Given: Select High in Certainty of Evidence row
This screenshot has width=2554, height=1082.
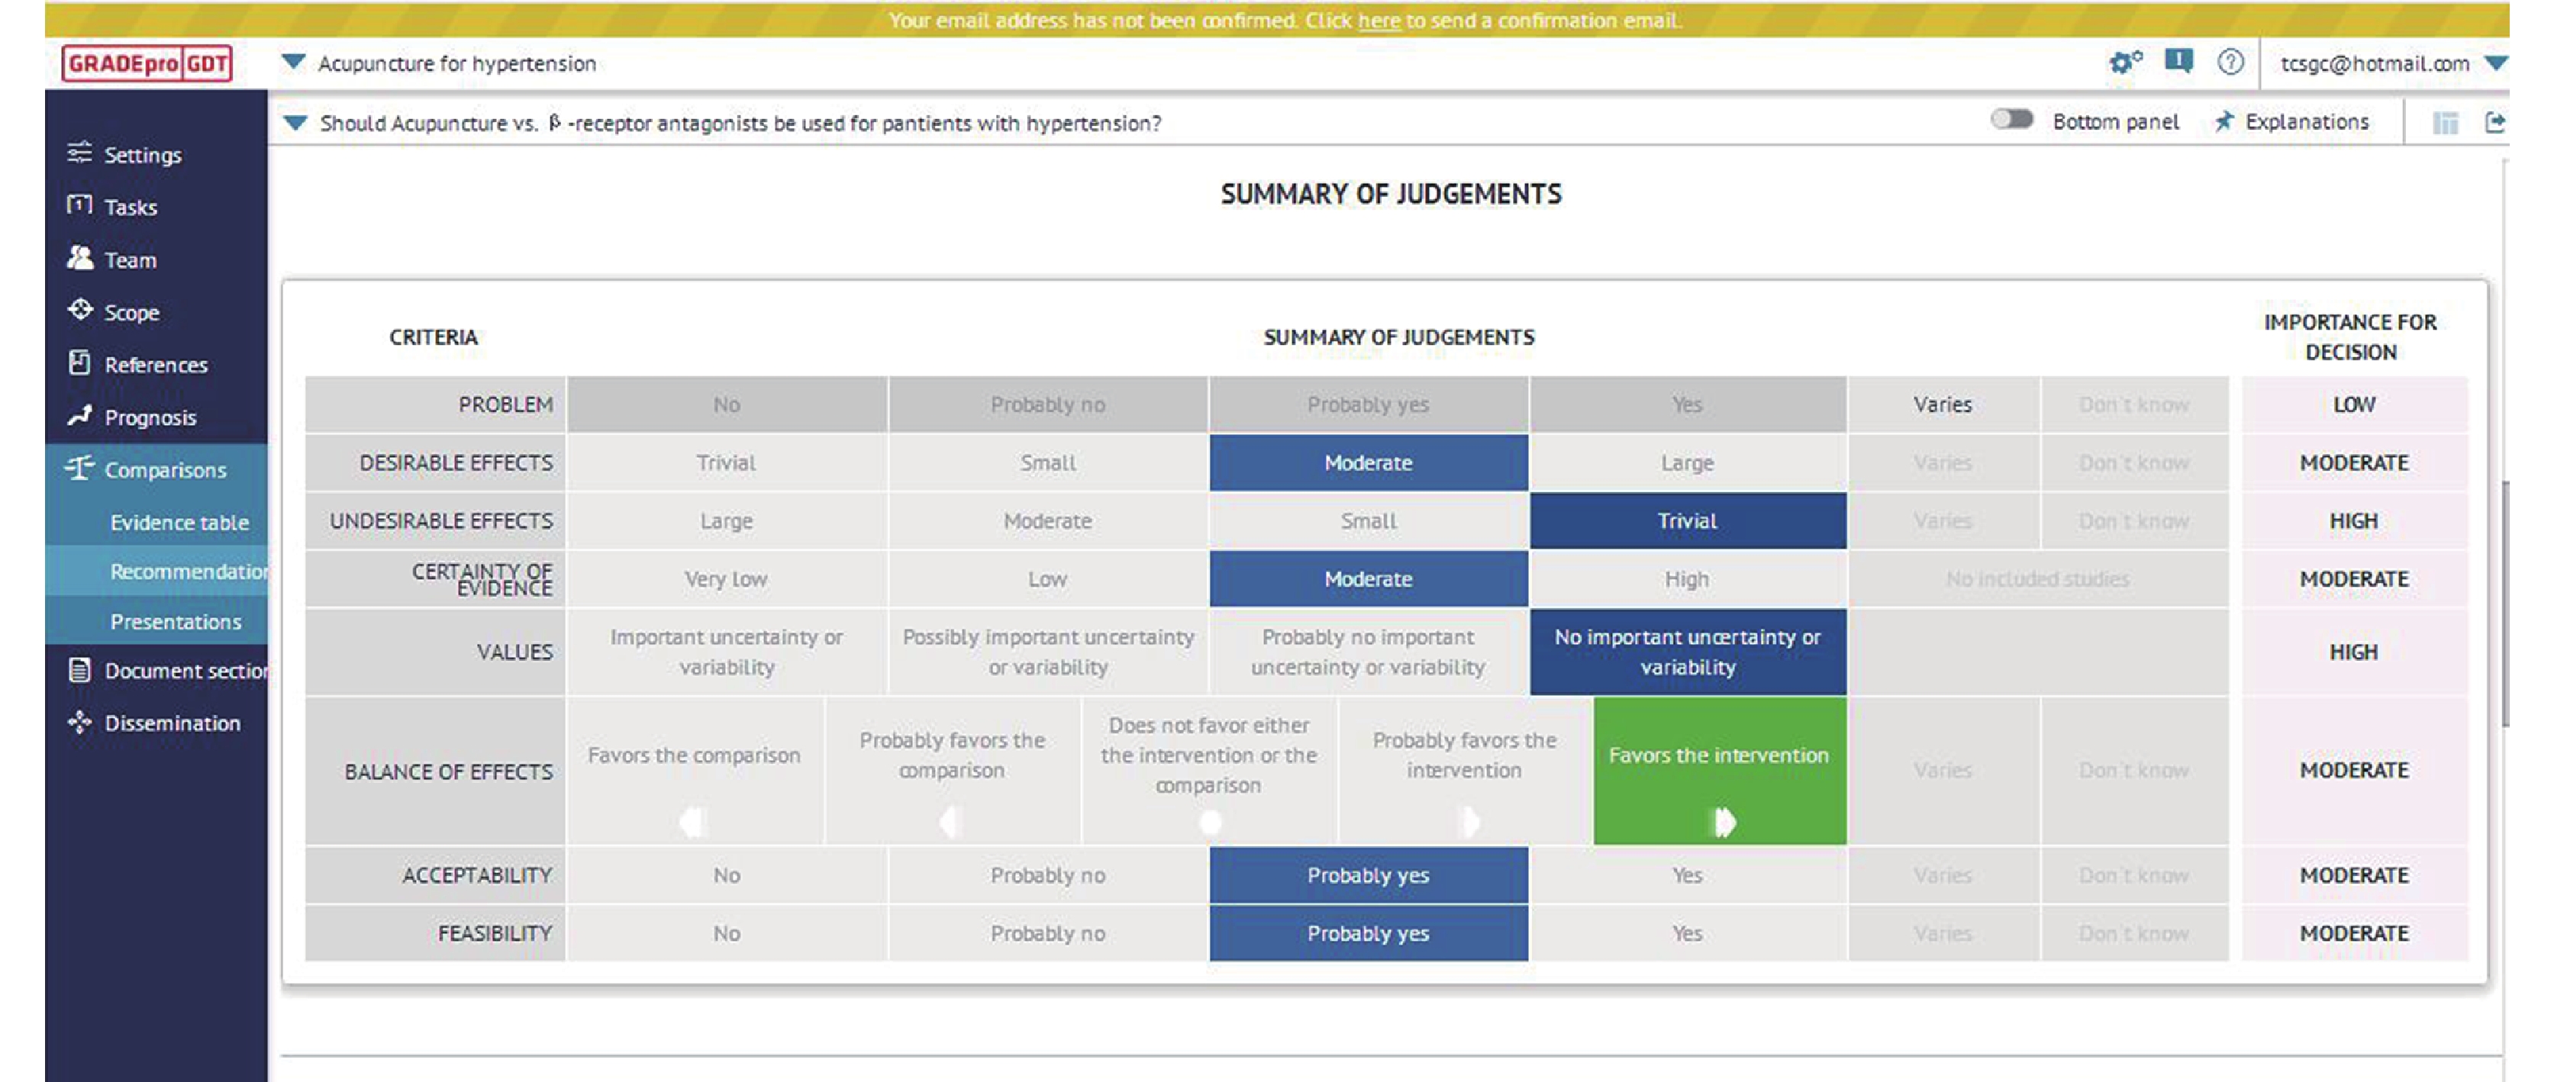Looking at the screenshot, I should (x=1688, y=578).
